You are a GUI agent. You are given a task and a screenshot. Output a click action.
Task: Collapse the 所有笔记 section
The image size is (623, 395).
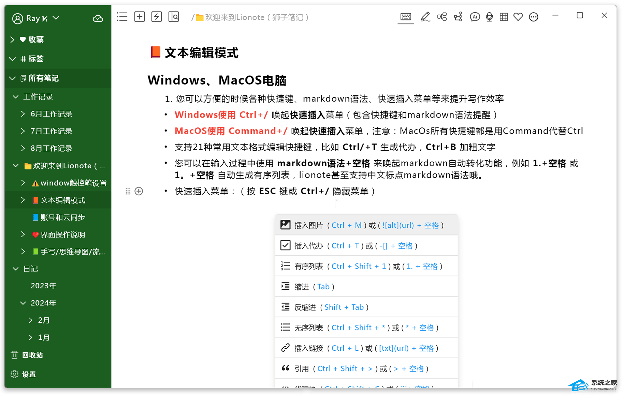[13, 78]
